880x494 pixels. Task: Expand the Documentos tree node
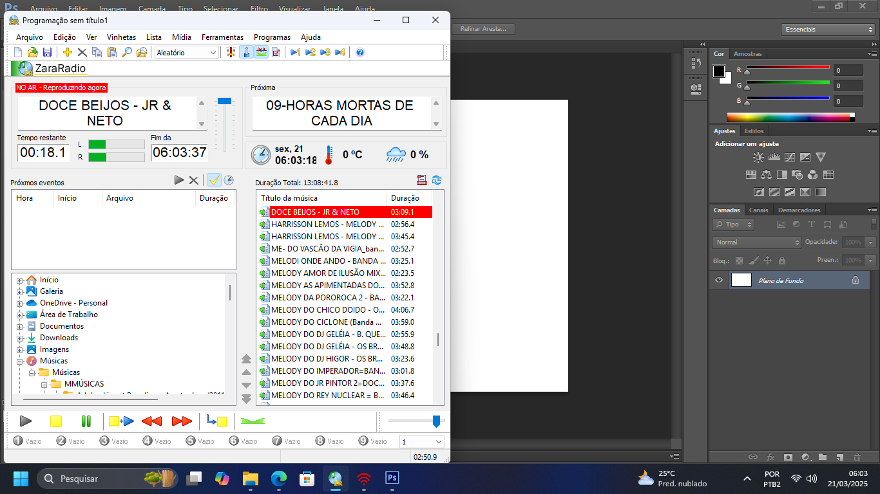pos(19,326)
